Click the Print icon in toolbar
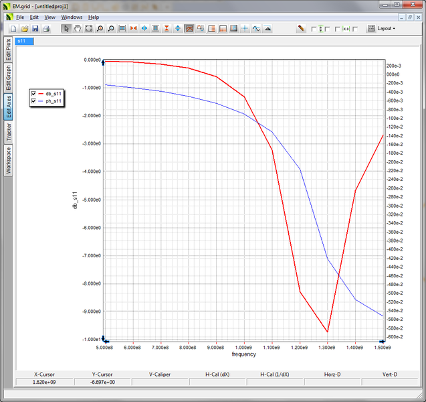 tap(47, 29)
